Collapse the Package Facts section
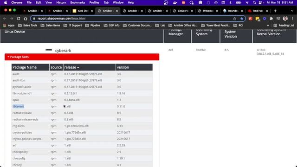 tap(82, 57)
